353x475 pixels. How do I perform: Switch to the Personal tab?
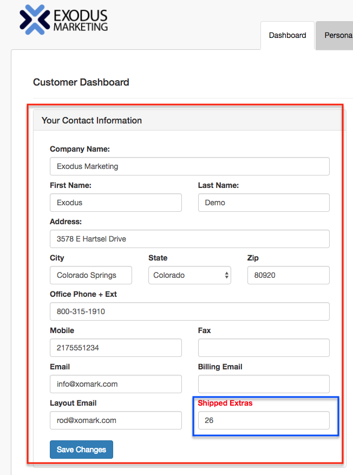pos(334,35)
